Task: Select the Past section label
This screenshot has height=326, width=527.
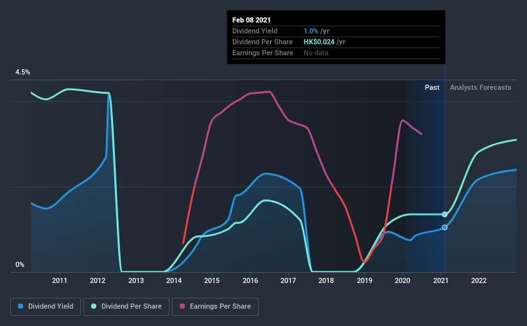Action: click(x=432, y=87)
